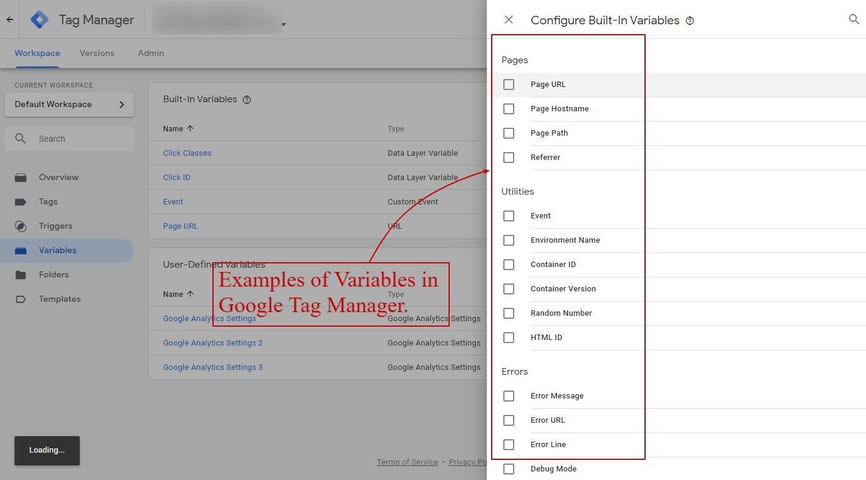Open the Triggers section in sidebar
The image size is (866, 480).
coord(55,226)
